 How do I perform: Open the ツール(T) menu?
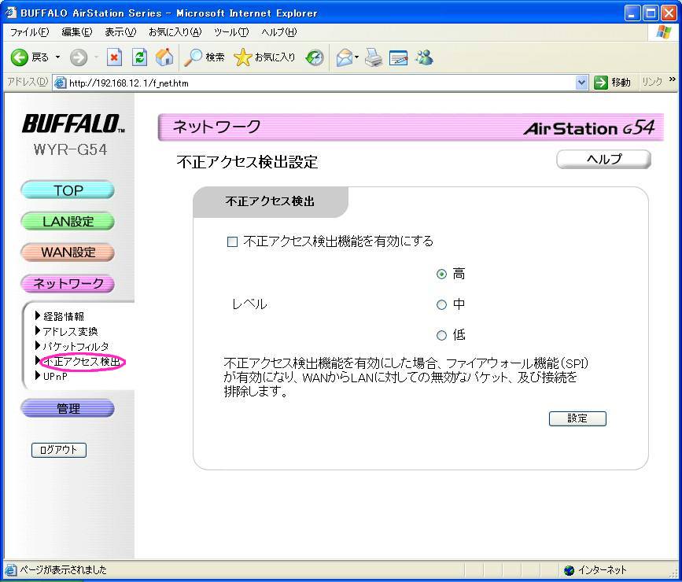[230, 32]
